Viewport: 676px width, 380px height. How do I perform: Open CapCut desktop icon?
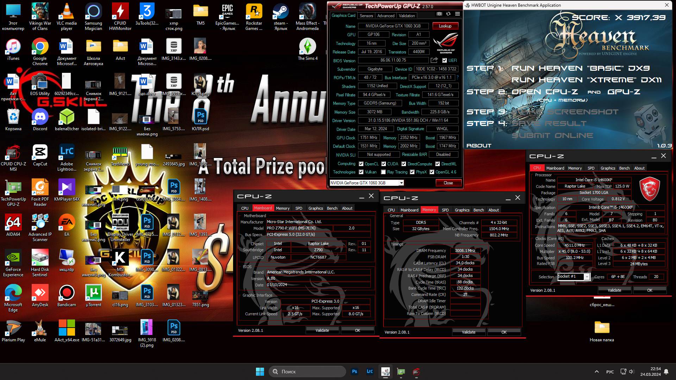coord(40,155)
